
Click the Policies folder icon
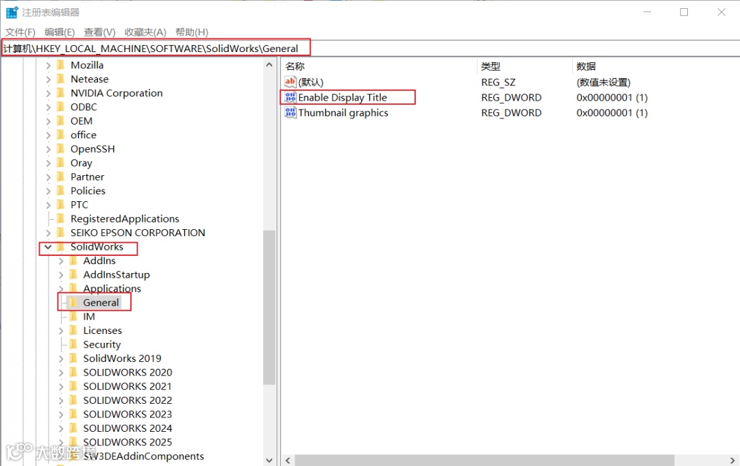[x=60, y=191]
